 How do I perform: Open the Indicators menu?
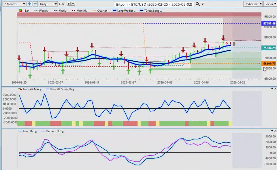pyautogui.click(x=253, y=4)
